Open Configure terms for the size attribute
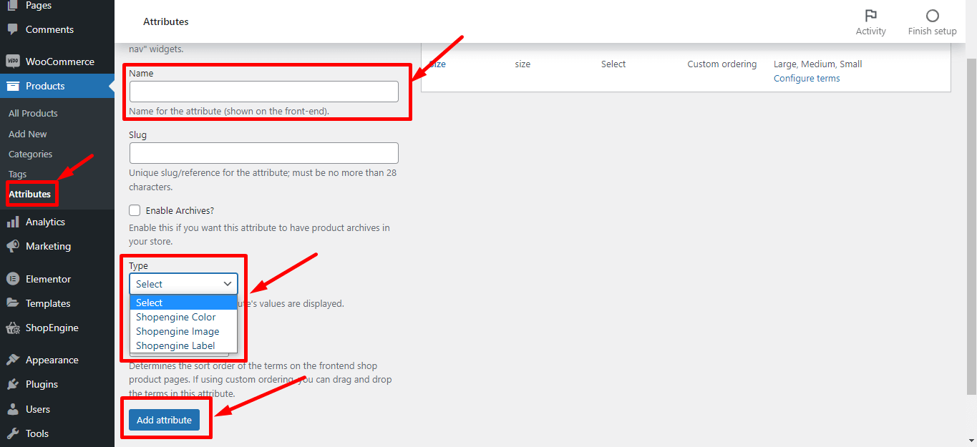977x447 pixels. (x=807, y=78)
